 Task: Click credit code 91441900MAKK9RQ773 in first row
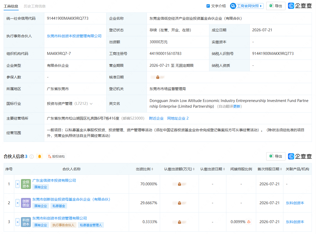tap(68, 18)
